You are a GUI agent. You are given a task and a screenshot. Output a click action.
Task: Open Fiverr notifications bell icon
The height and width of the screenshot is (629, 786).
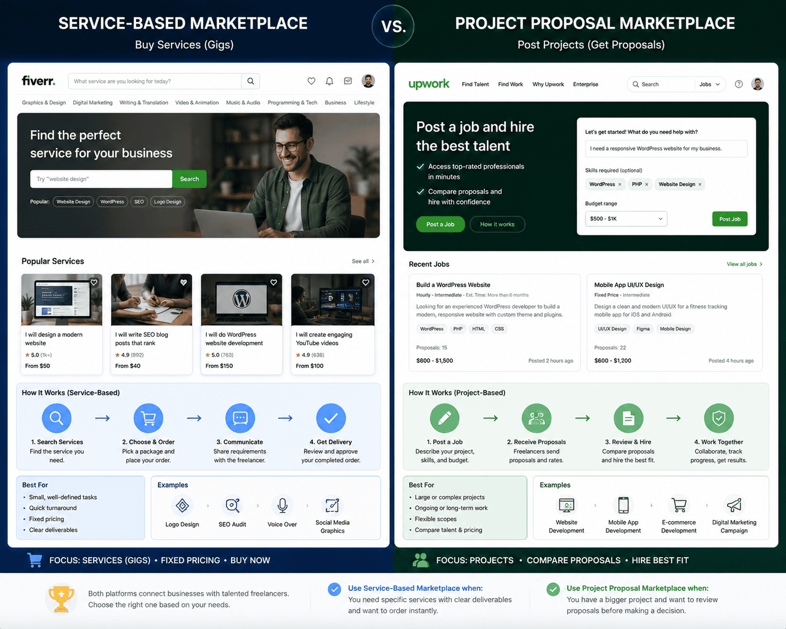click(x=330, y=81)
